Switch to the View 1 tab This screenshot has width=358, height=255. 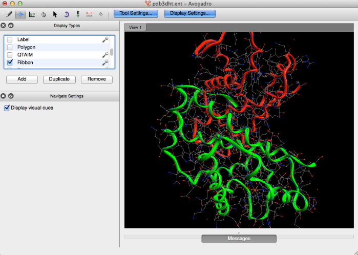tap(136, 27)
